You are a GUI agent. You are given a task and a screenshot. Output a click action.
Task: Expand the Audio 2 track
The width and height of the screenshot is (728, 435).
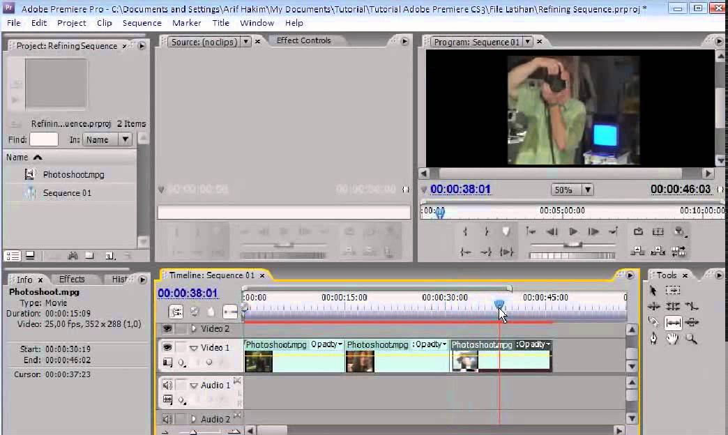(x=194, y=419)
